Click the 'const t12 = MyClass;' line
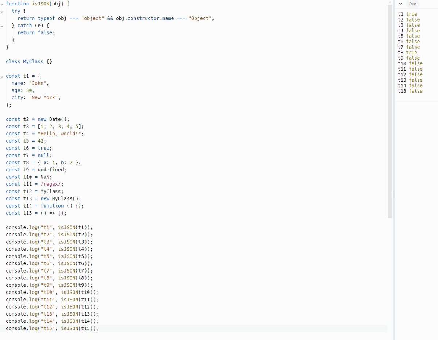The width and height of the screenshot is (438, 340). pos(35,191)
